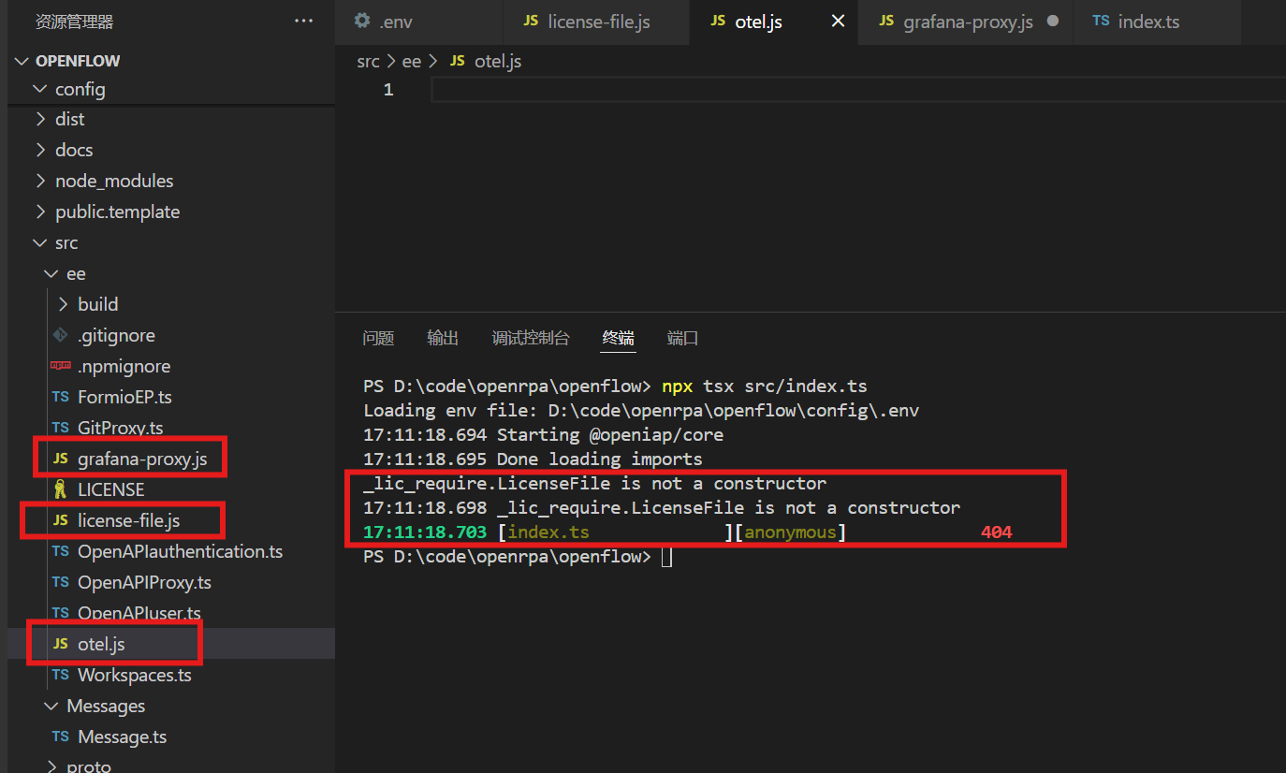
Task: Switch to the 输出 panel tab
Action: [443, 338]
